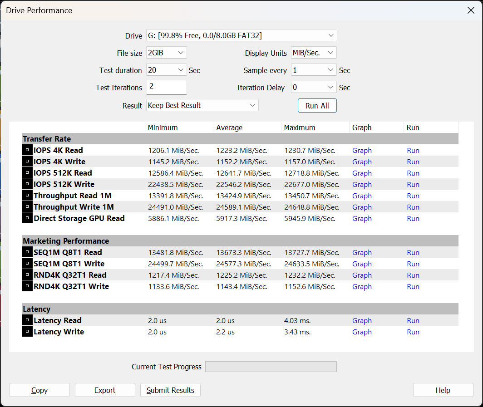Viewport: 483px width, 407px height.
Task: Click the Current Test Progress bar
Action: 271,366
